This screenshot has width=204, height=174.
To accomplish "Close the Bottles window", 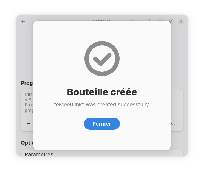I will tap(181, 21).
